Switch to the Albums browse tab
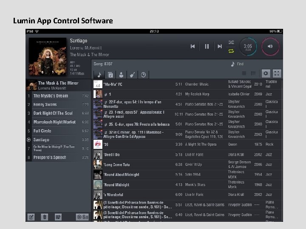This screenshot has height=229, width=306. click(110, 75)
